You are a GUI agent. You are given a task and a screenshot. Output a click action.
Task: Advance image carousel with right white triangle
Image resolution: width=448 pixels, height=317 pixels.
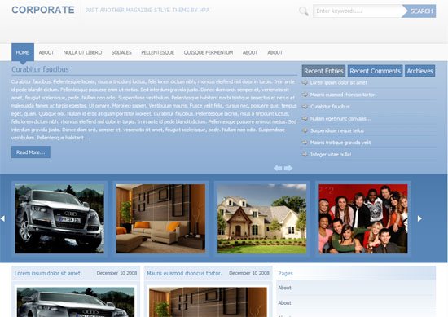click(x=419, y=218)
